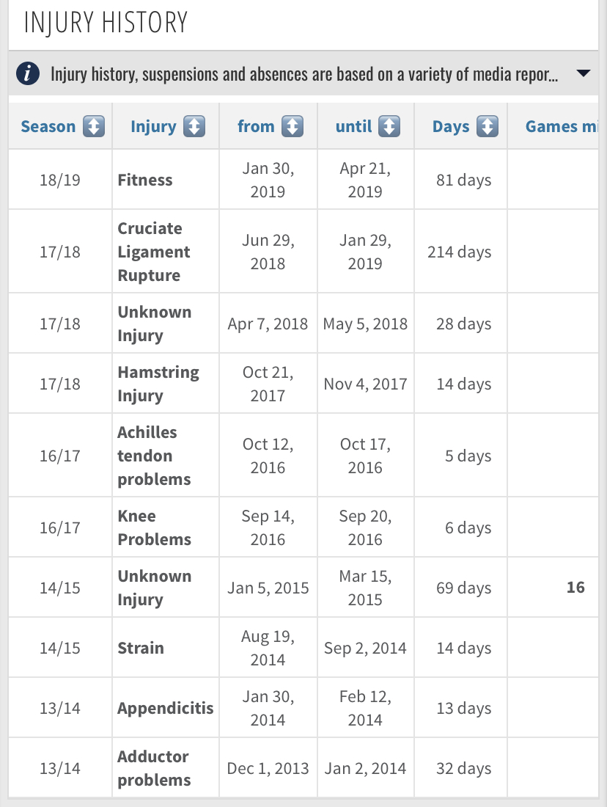Click the 16 games missed value
The image size is (607, 807).
[575, 588]
